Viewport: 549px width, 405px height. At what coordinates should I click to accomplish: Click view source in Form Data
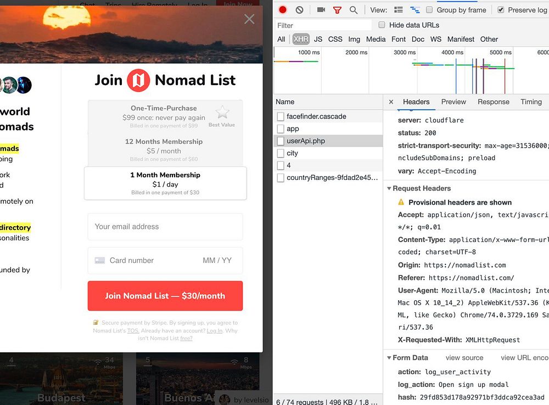pyautogui.click(x=464, y=358)
